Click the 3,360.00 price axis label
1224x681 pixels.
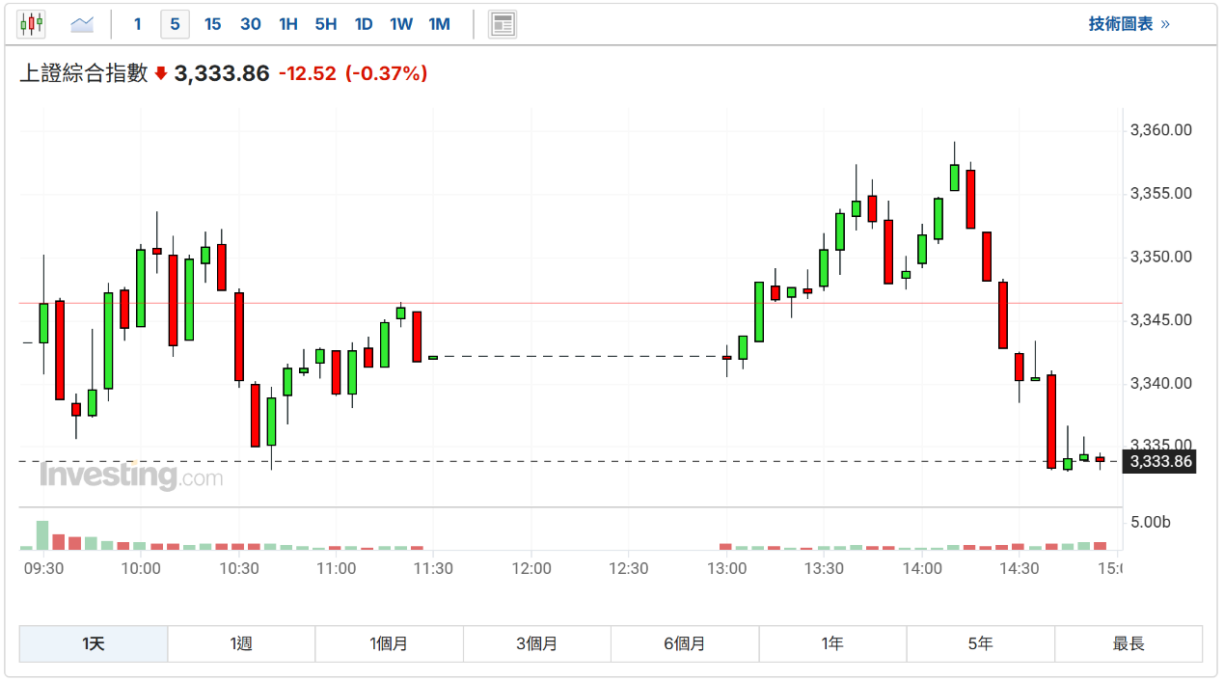click(x=1161, y=130)
